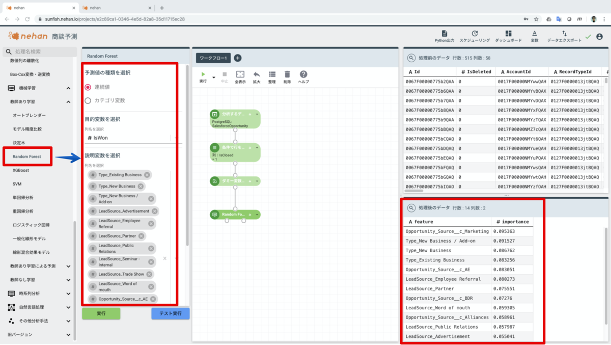Run the workflow with 実行 play icon
Image resolution: width=611 pixels, height=345 pixels.
(203, 74)
